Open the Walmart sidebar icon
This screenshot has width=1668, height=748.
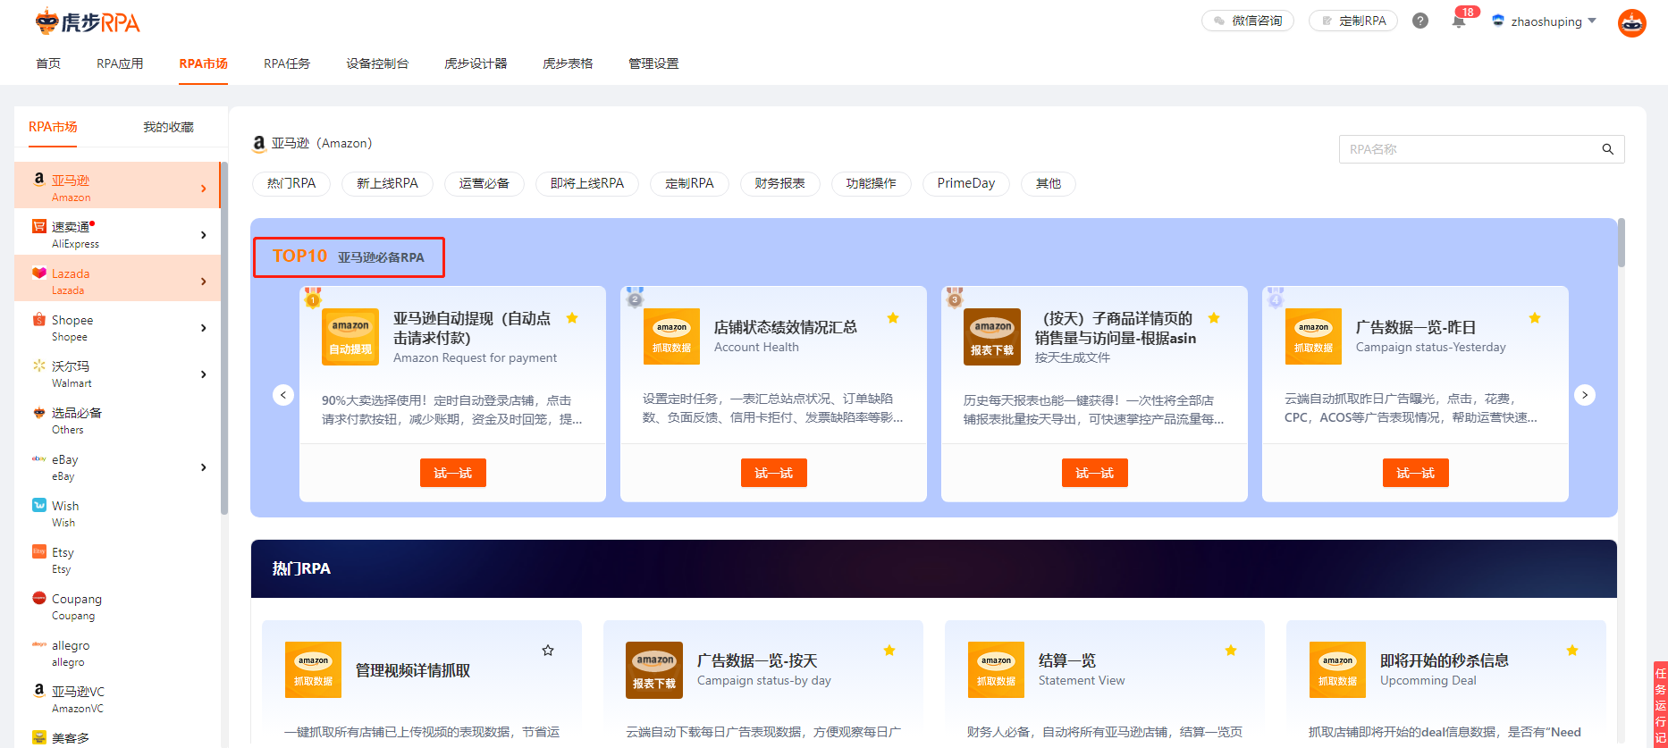click(x=39, y=366)
